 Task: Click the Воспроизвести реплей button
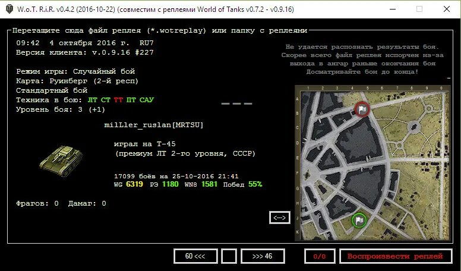(396, 256)
